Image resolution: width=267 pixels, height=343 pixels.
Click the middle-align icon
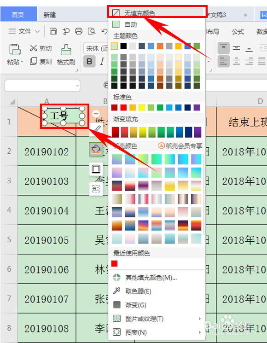(x=236, y=48)
